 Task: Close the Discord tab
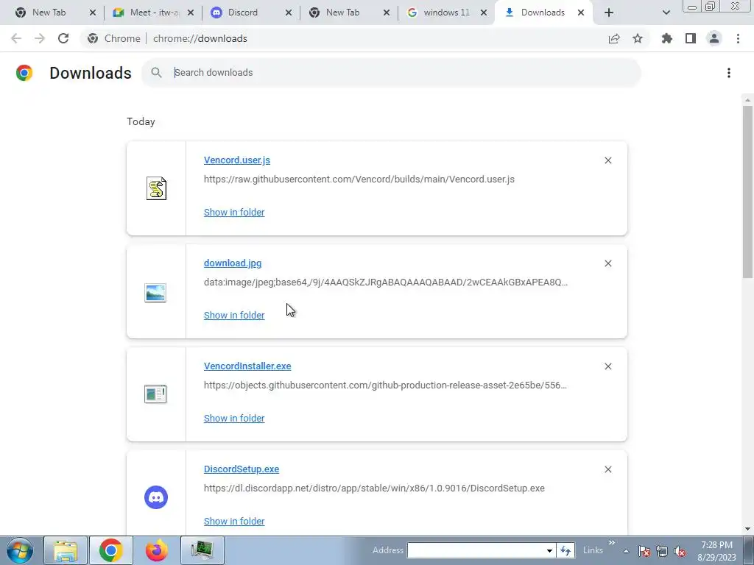289,13
